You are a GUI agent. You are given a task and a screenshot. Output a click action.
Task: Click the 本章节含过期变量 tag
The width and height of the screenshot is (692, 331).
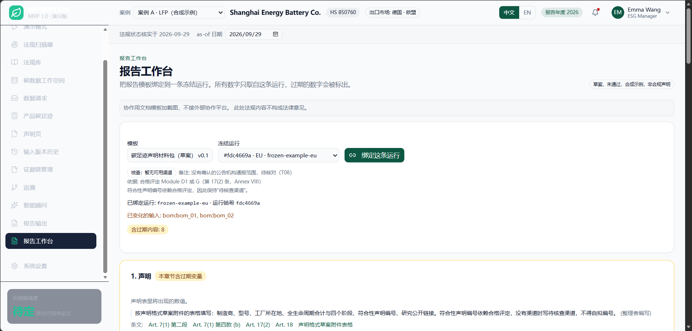[180, 276]
